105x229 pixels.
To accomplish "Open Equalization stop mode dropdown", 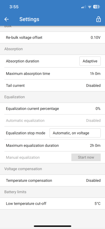I will pos(75,133).
